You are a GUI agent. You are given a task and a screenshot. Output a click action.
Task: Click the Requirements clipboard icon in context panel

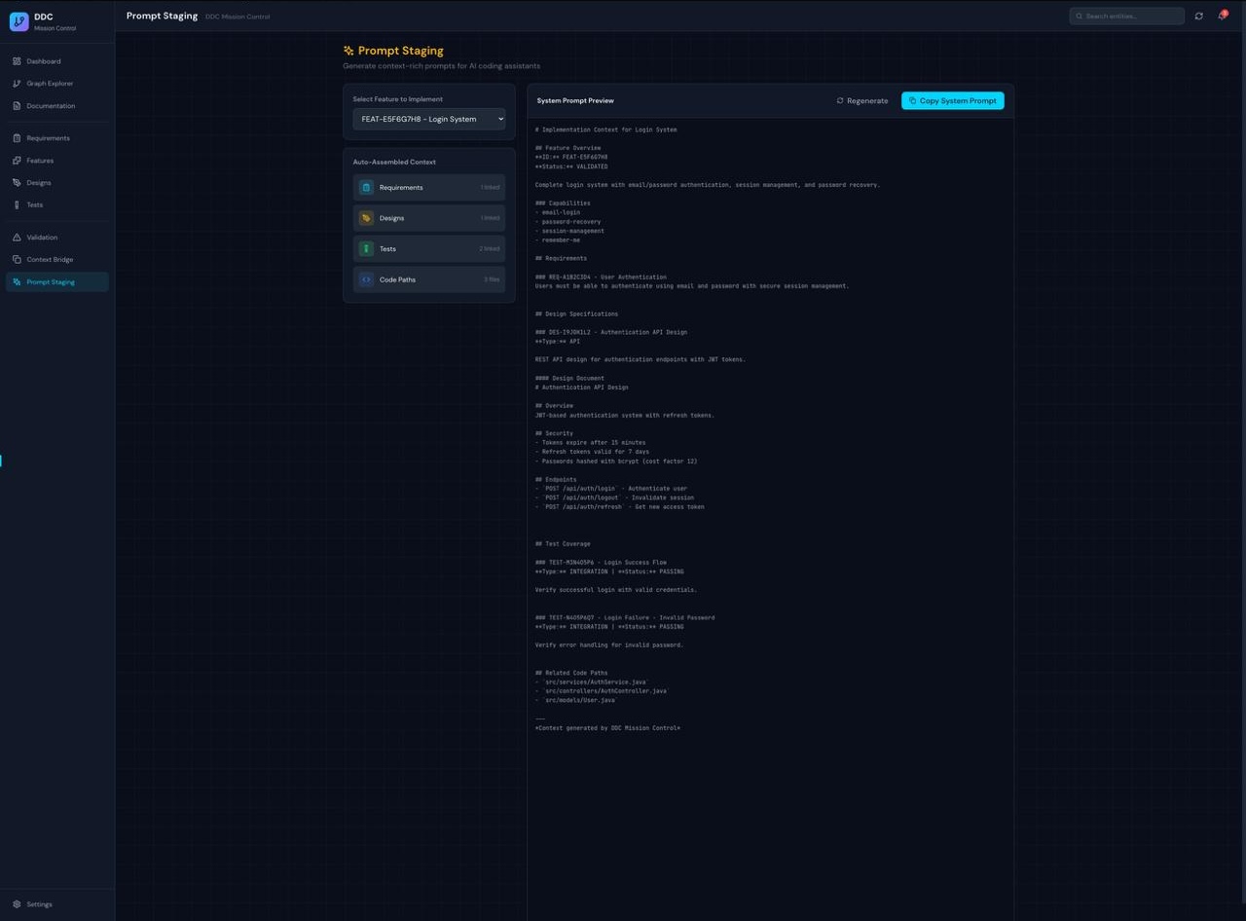(366, 188)
